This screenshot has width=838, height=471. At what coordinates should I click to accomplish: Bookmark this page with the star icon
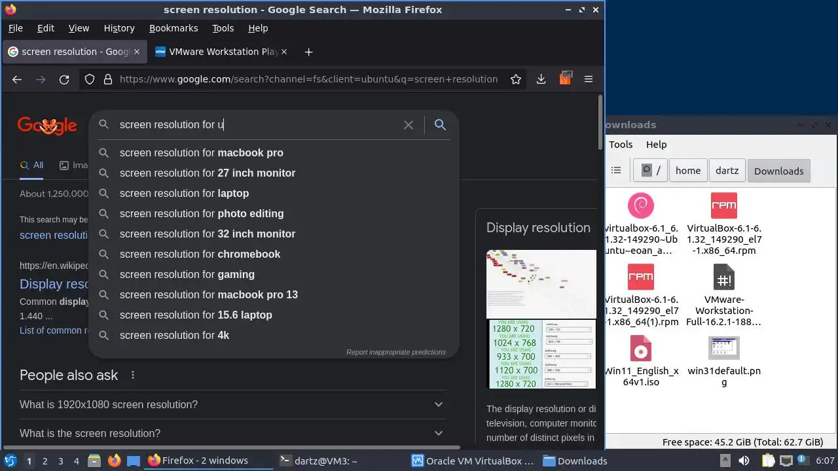click(x=516, y=79)
